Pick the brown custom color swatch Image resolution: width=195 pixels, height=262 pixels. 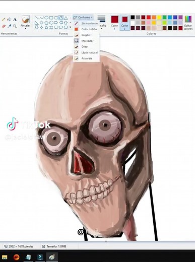(165, 28)
